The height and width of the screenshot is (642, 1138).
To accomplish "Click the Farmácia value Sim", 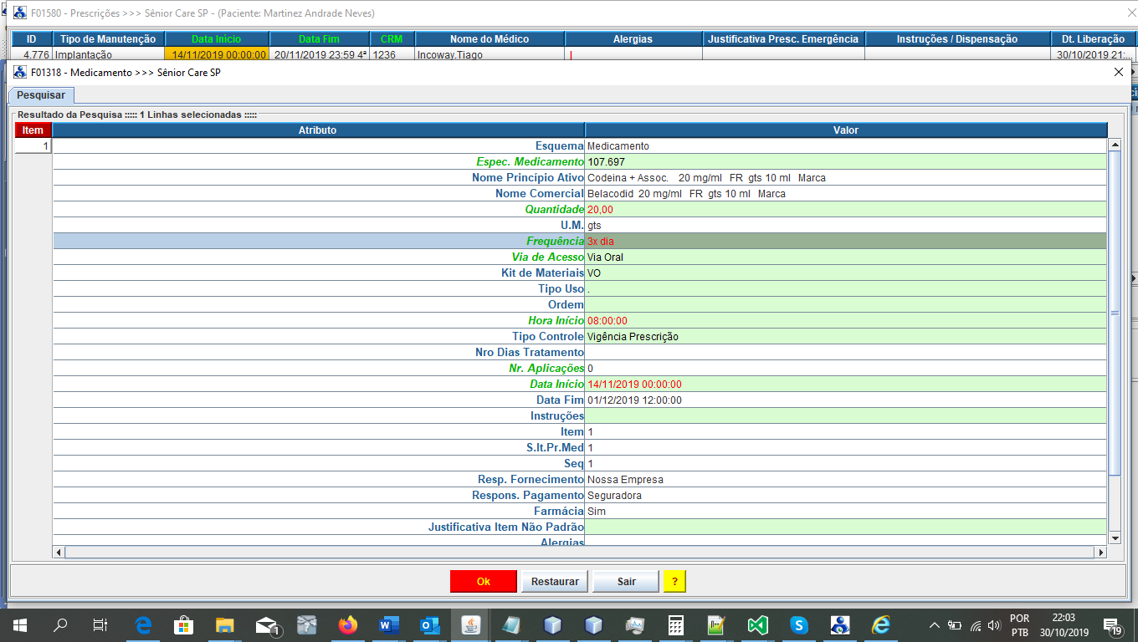I will [846, 512].
